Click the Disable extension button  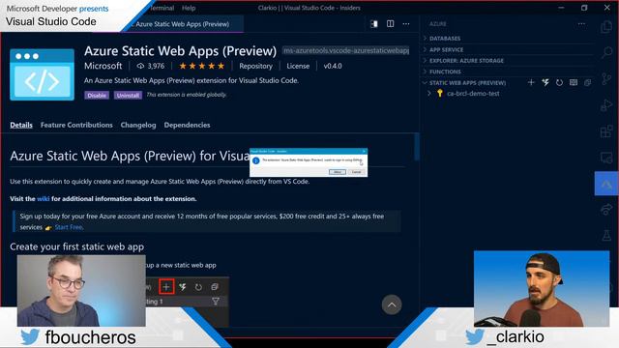tap(97, 95)
